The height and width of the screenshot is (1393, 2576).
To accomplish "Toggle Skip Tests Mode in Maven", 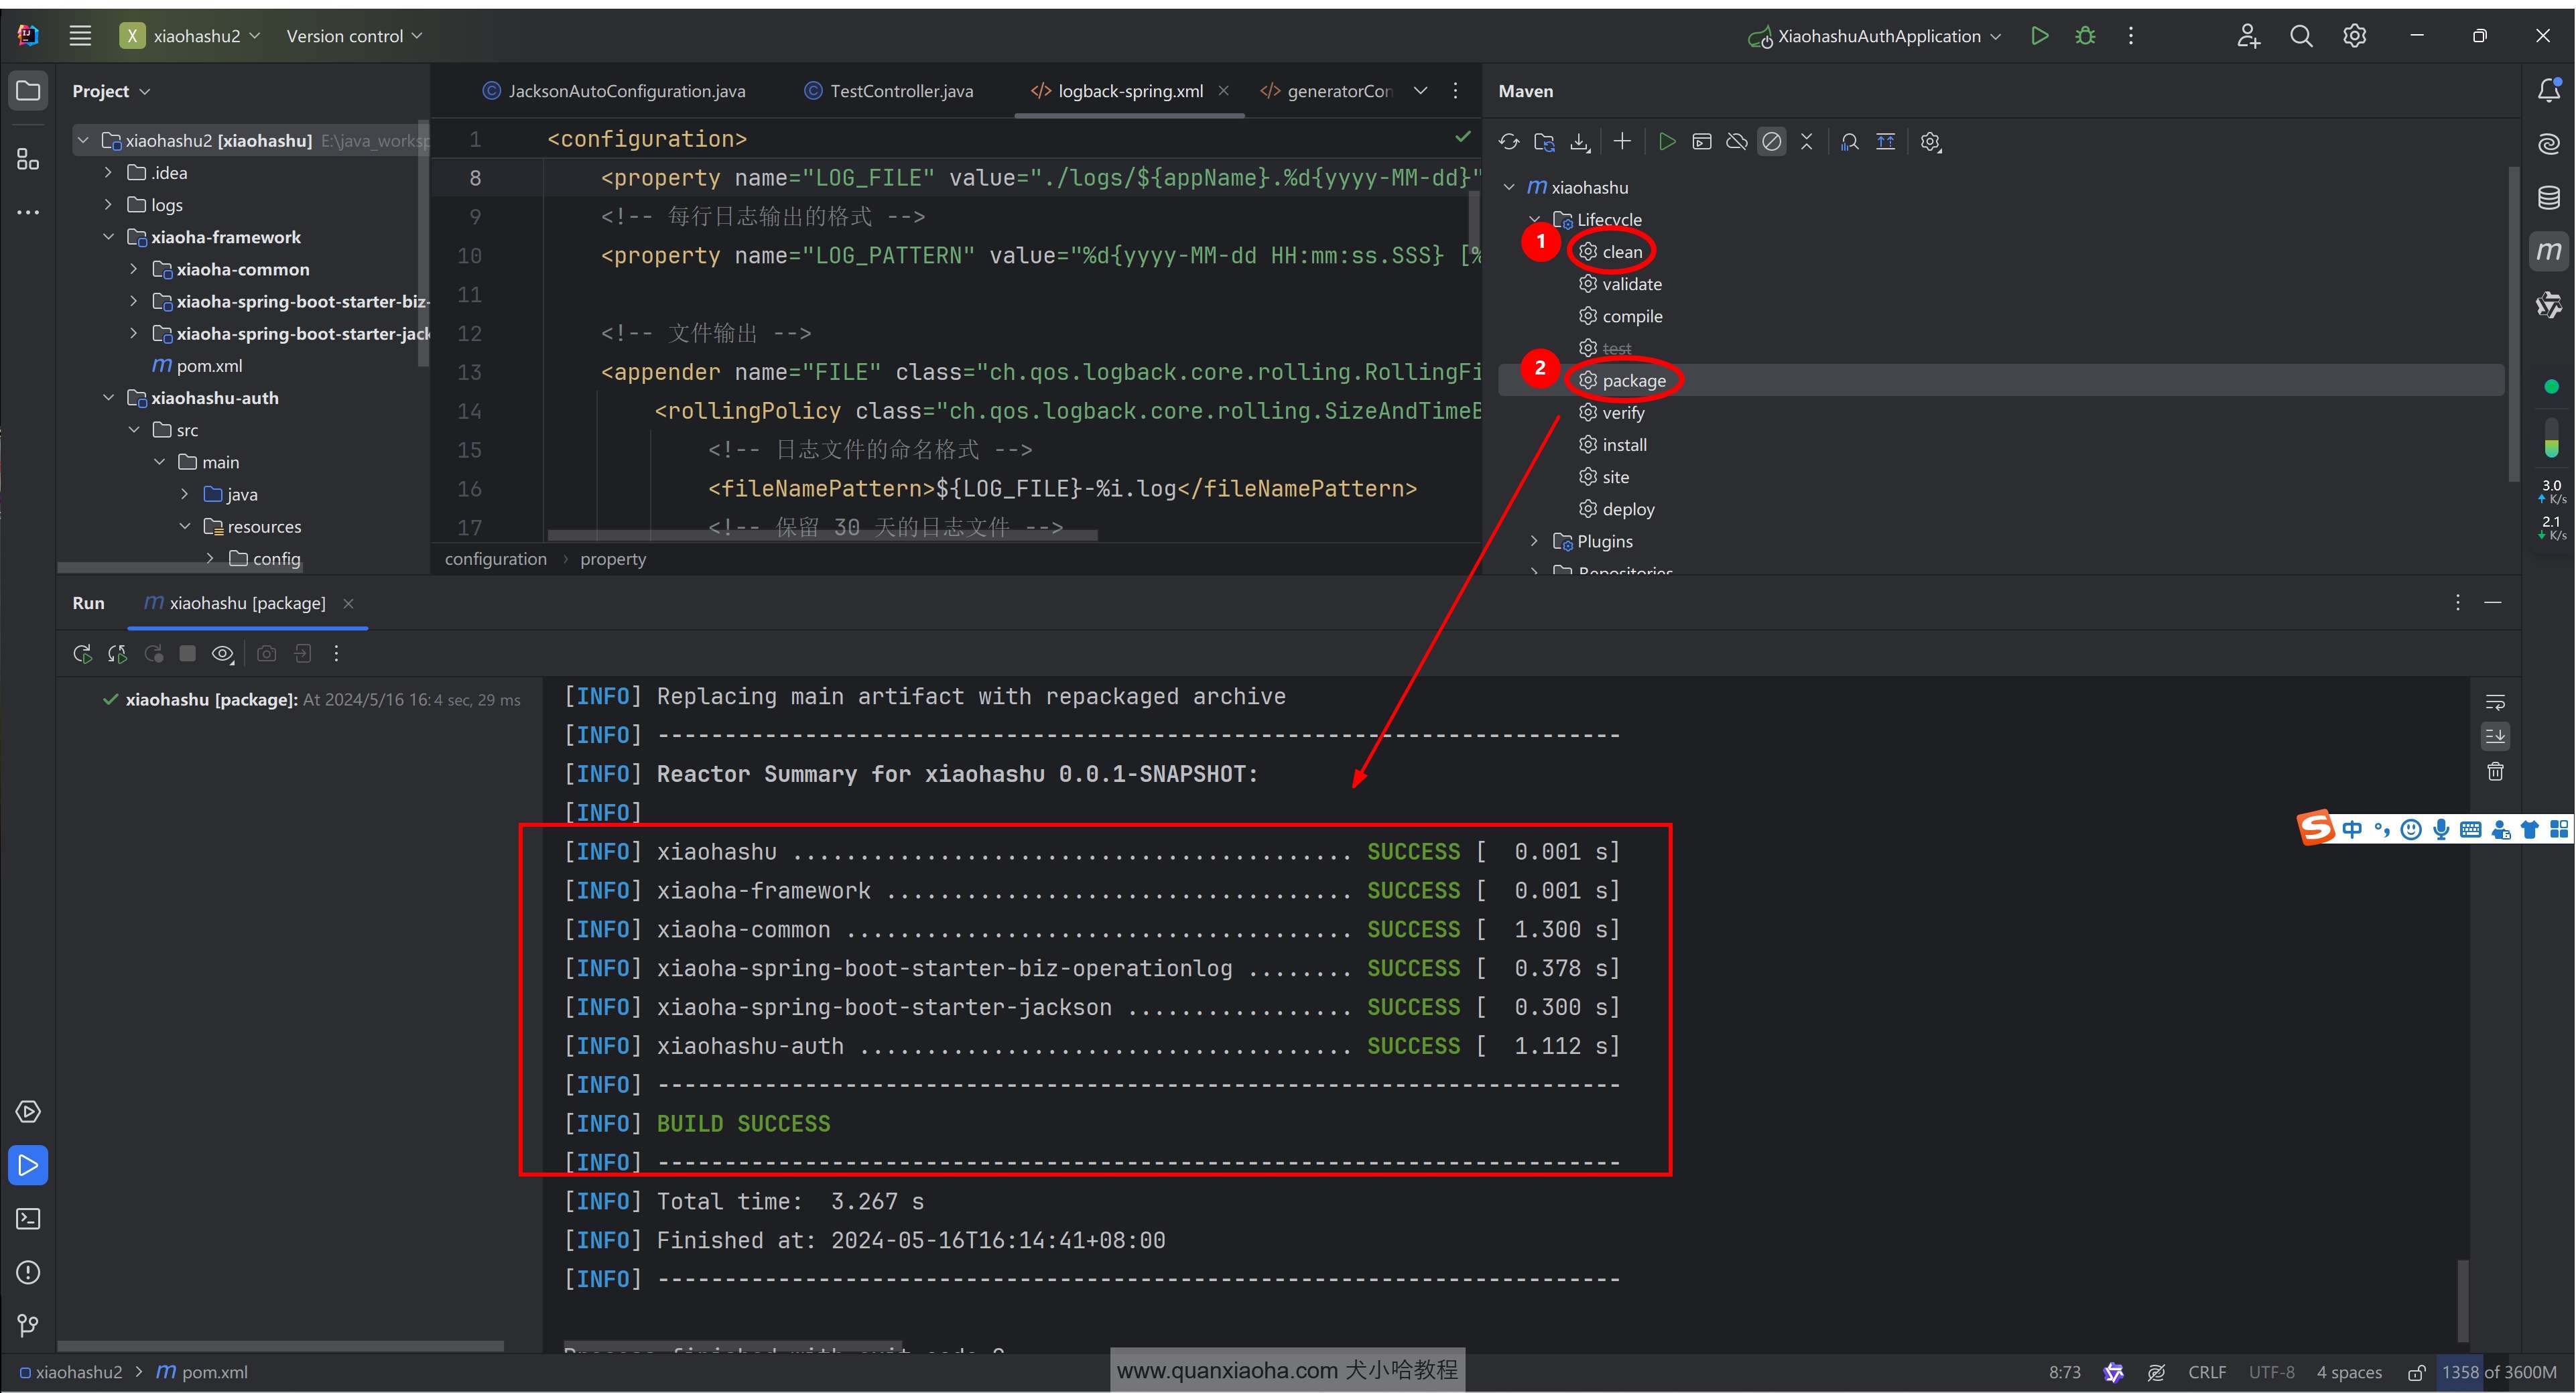I will tap(1771, 142).
